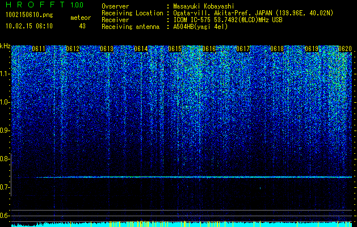Click the kHz axis unit label
Screen dimensions: 357x227
tap(5, 46)
